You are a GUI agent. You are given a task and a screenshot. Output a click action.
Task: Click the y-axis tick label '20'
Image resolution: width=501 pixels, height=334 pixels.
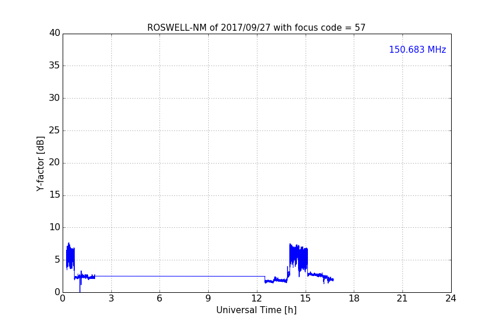pos(55,162)
